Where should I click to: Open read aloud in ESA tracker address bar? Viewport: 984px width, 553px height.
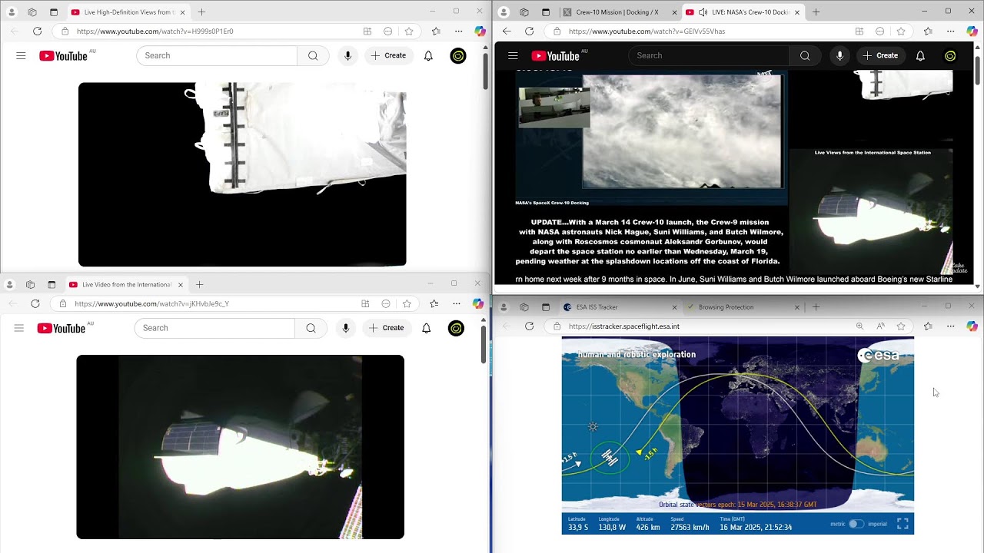pos(881,326)
